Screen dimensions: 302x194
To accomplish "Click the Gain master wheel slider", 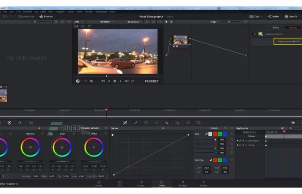I will pos(62,162).
